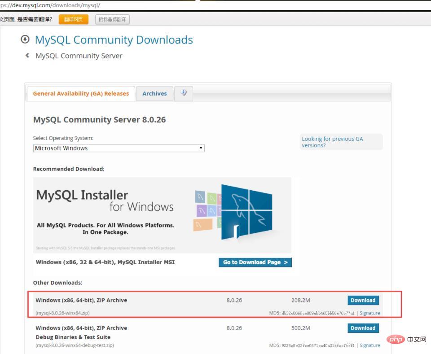Open the Select Operating System dropdown
431x354 pixels.
(x=119, y=148)
